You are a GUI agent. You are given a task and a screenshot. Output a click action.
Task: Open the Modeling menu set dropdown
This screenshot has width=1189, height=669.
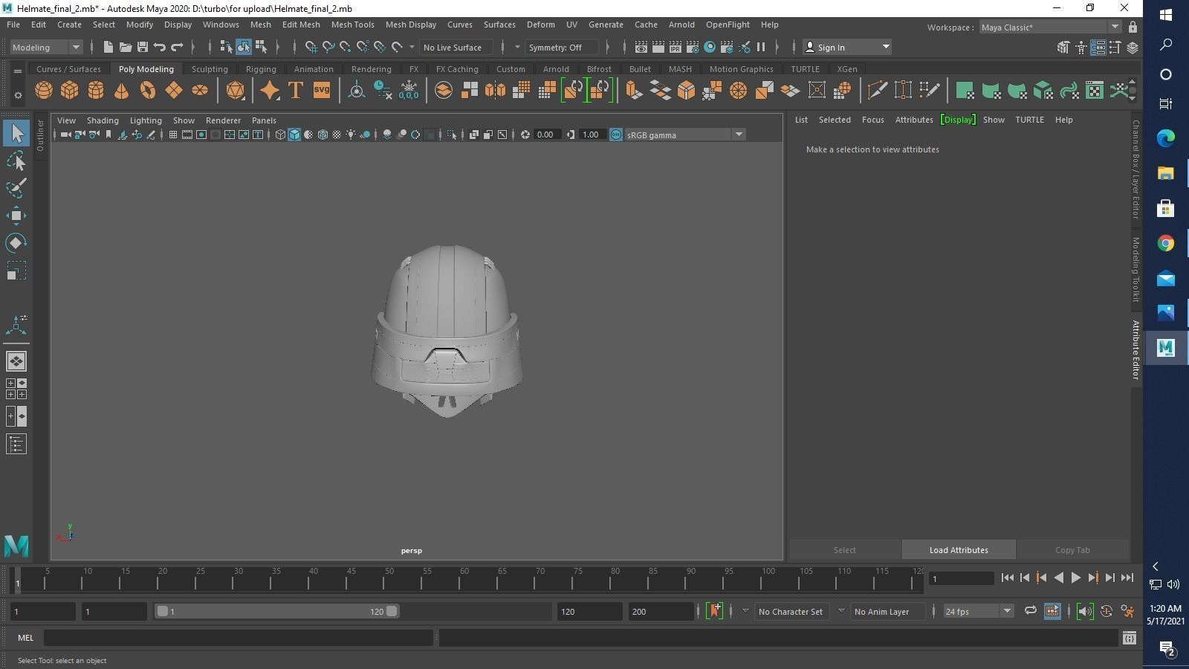(46, 47)
